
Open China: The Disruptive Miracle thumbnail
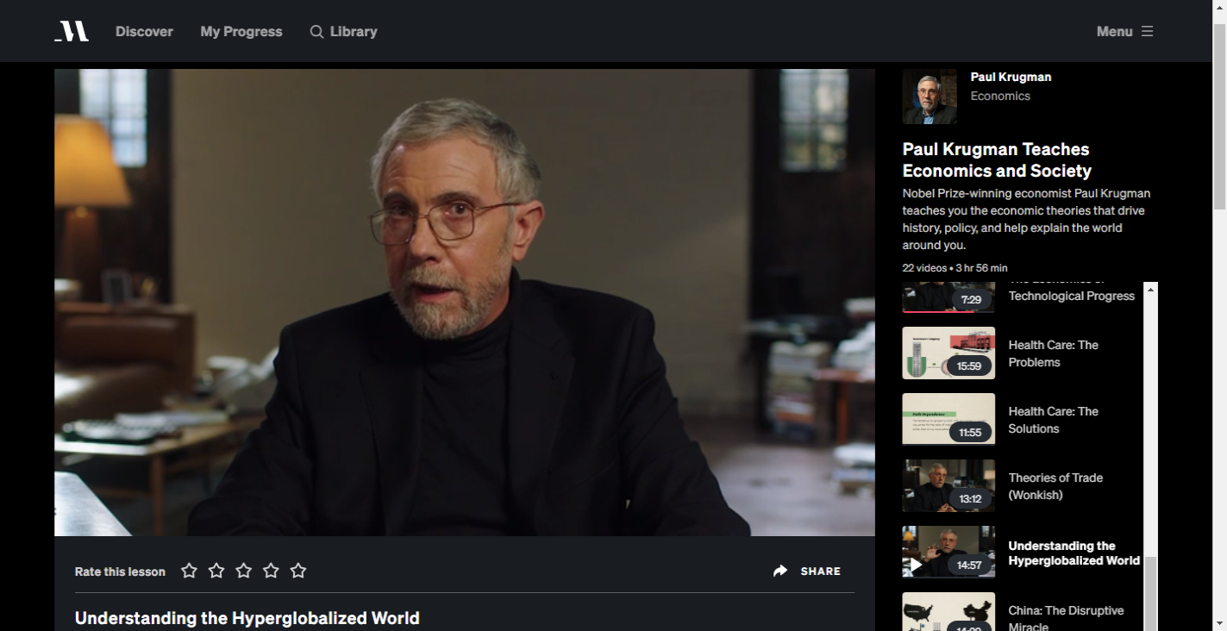tap(948, 611)
